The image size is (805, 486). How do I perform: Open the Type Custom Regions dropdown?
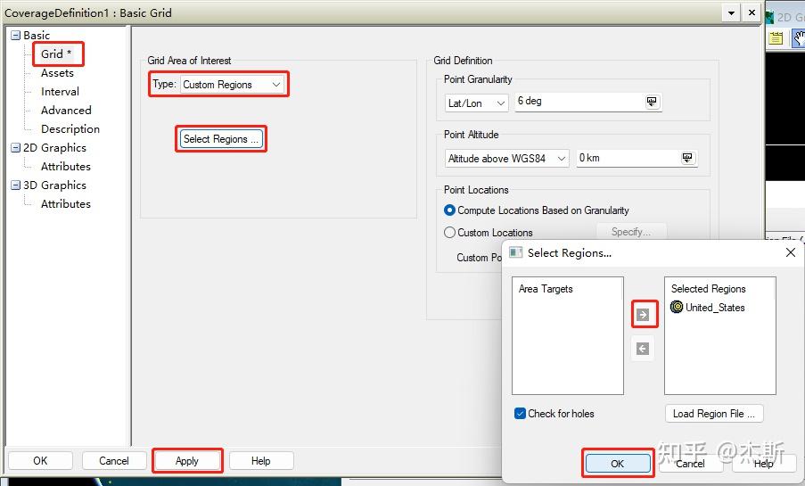click(x=232, y=84)
